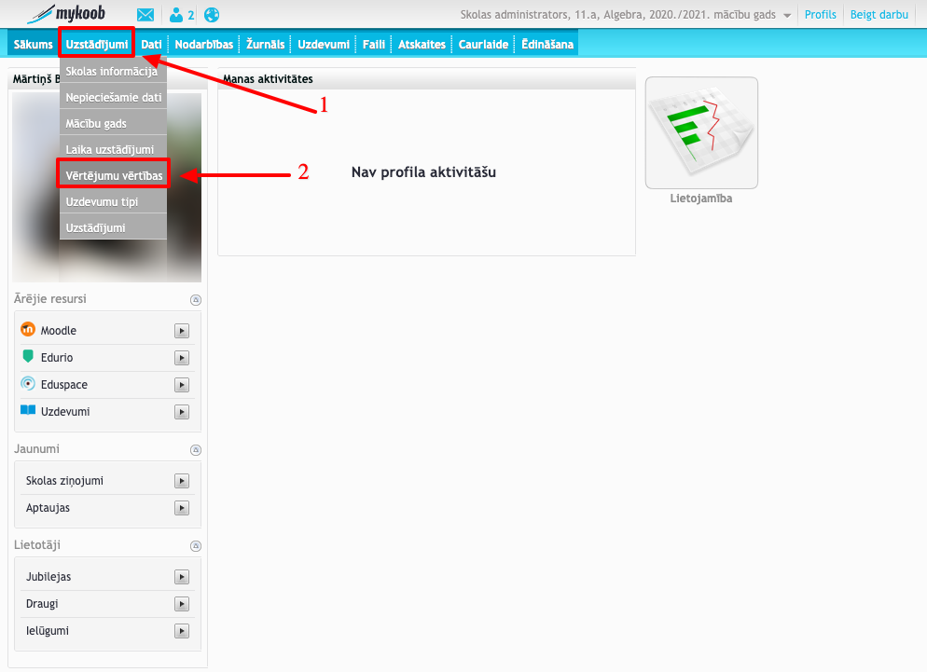This screenshot has height=672, width=927.
Task: Click the arrow button for Jubilejas
Action: point(182,577)
